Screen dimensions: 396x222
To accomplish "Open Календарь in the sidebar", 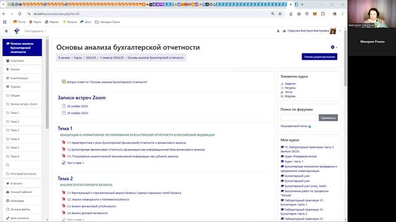I will [22, 200].
